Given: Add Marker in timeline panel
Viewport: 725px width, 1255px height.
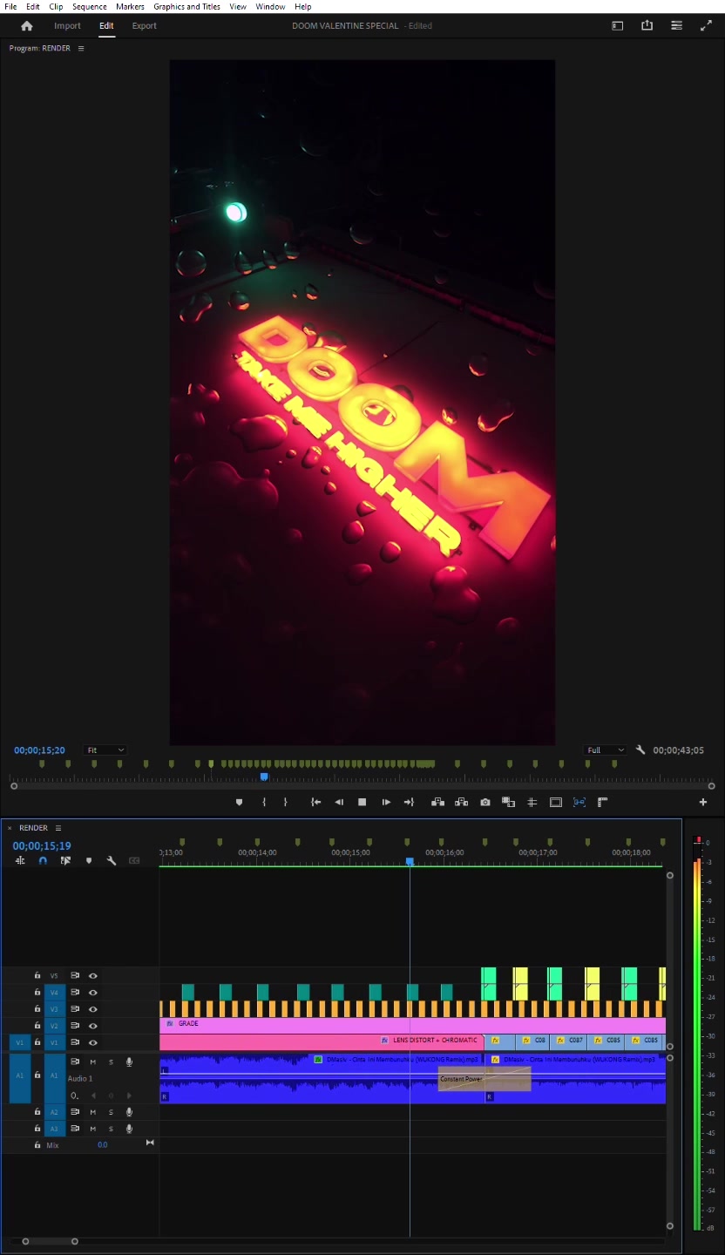Looking at the screenshot, I should (x=88, y=860).
